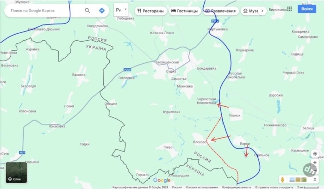Click the Войти sign-in button
The width and height of the screenshot is (324, 189).
click(307, 9)
